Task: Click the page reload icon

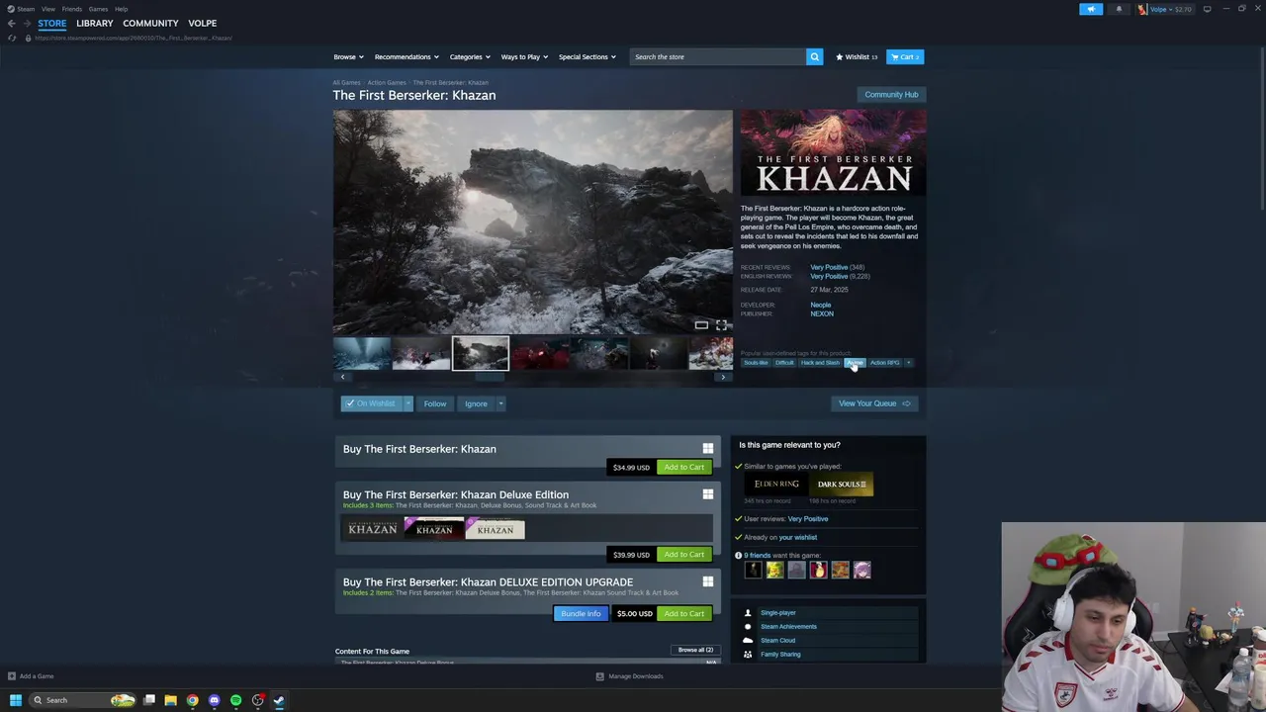Action: tap(11, 38)
